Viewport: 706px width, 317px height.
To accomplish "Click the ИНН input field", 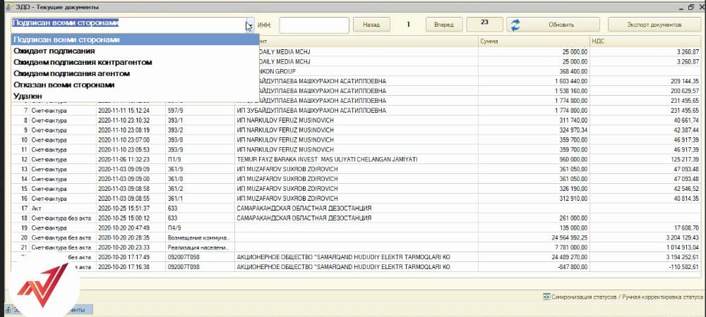I will tap(314, 25).
